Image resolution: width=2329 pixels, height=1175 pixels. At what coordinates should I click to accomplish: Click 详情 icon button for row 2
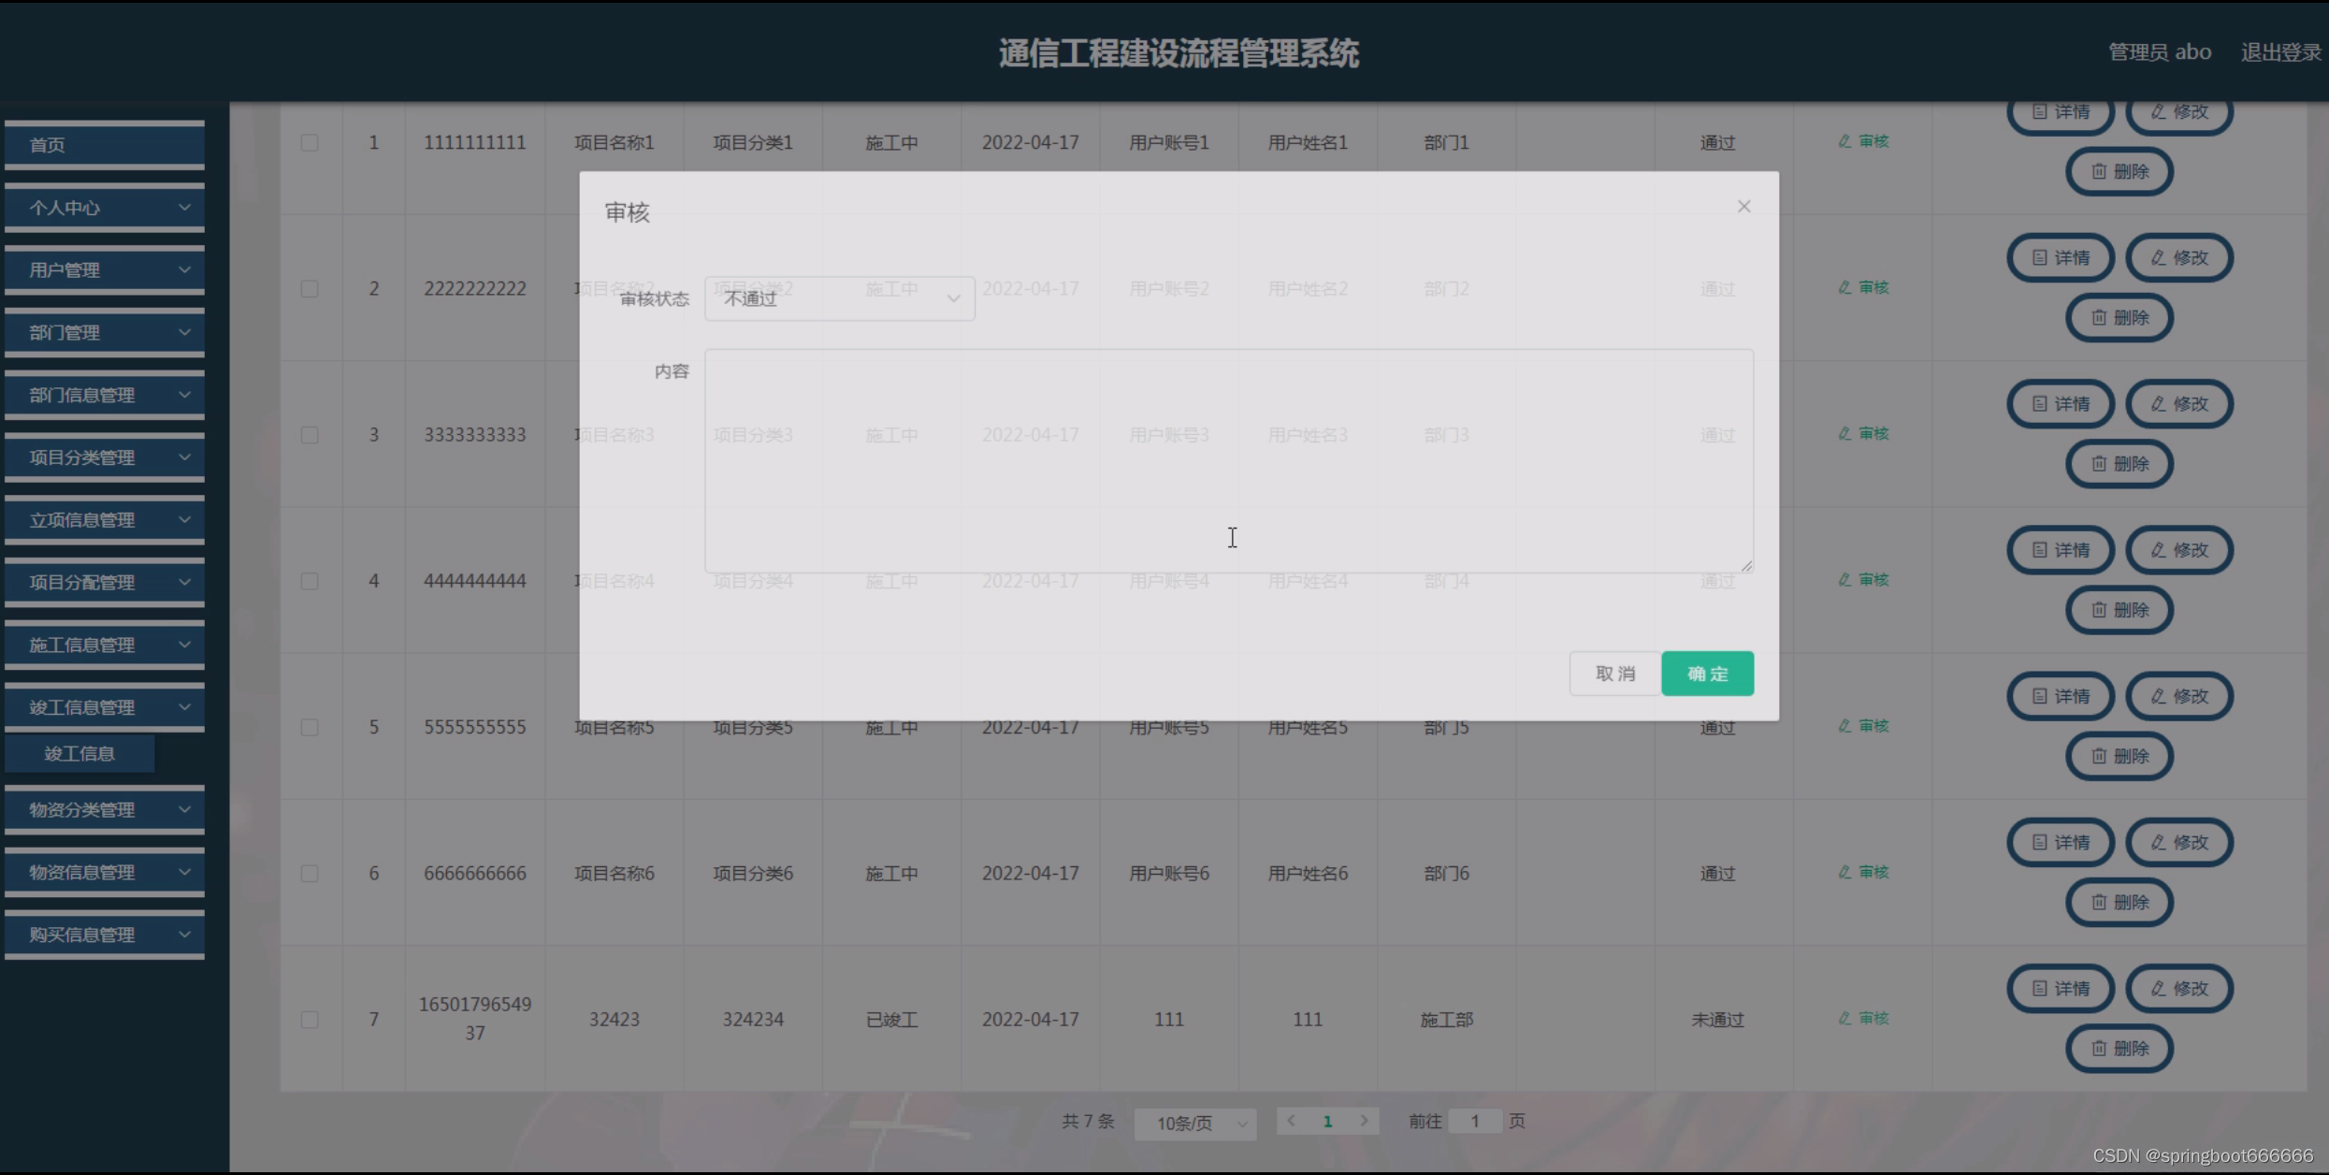coord(2061,257)
